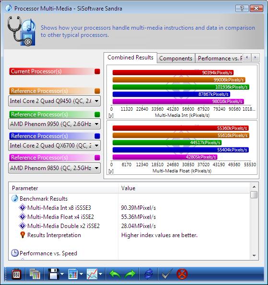The width and height of the screenshot is (268, 285).
Task: Click the Performance vs. Speed clock icon
Action: coord(14,253)
